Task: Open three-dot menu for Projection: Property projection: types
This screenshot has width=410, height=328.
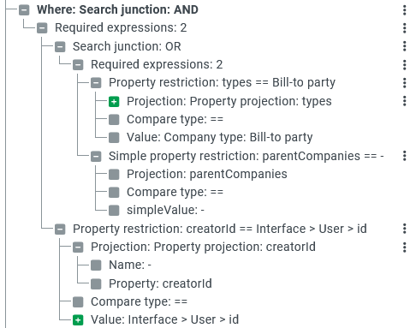Action: point(404,101)
